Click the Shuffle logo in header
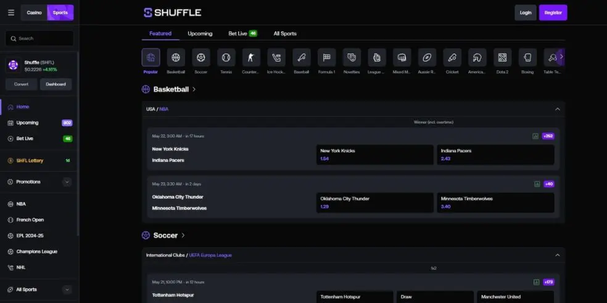 coord(172,13)
